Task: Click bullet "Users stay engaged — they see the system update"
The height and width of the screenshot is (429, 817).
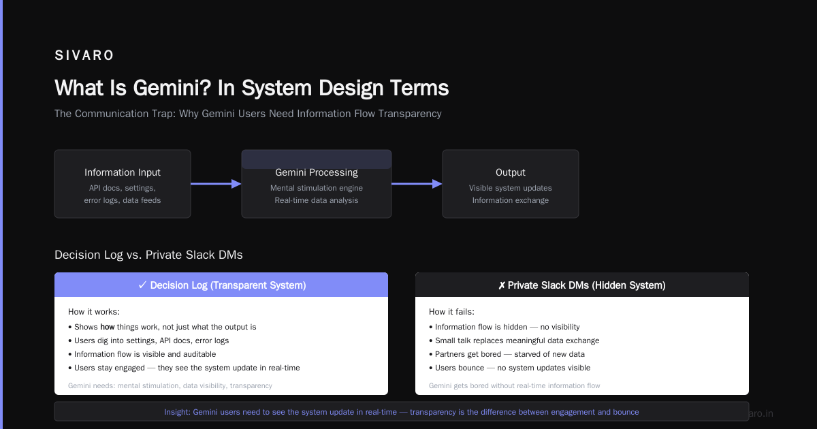Action: click(x=184, y=368)
